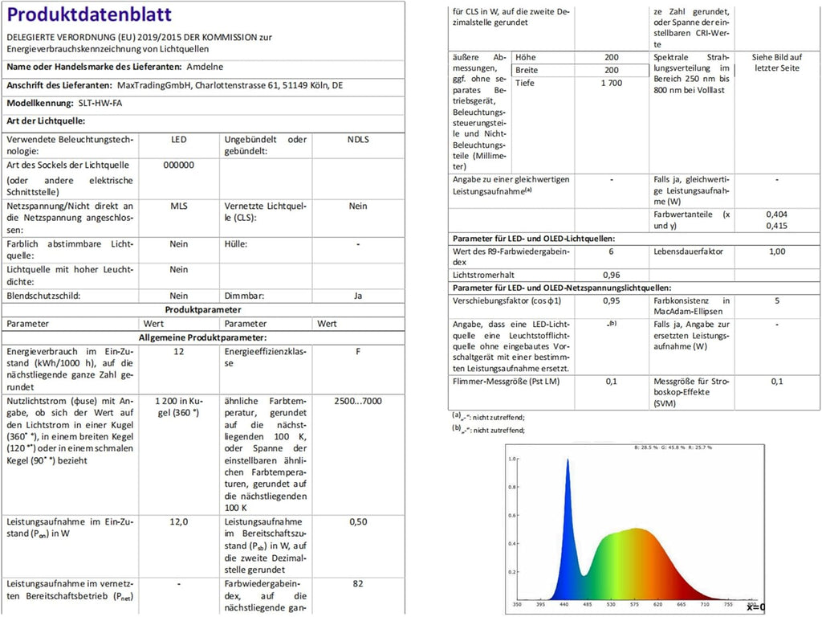Click 'Siehe Bild auf letzter Seite' text
This screenshot has width=822, height=617.
click(776, 64)
